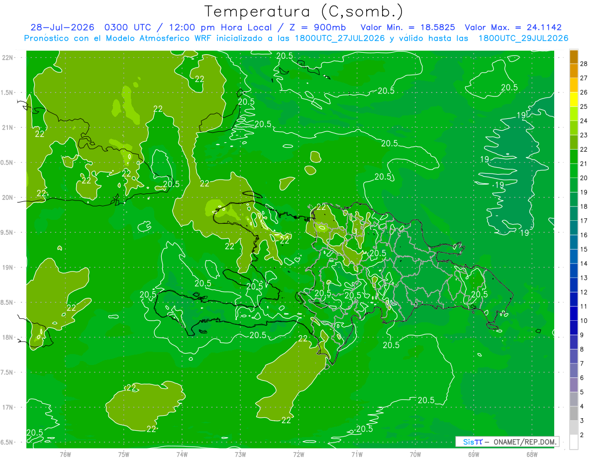Click color scale value "28"

point(584,64)
